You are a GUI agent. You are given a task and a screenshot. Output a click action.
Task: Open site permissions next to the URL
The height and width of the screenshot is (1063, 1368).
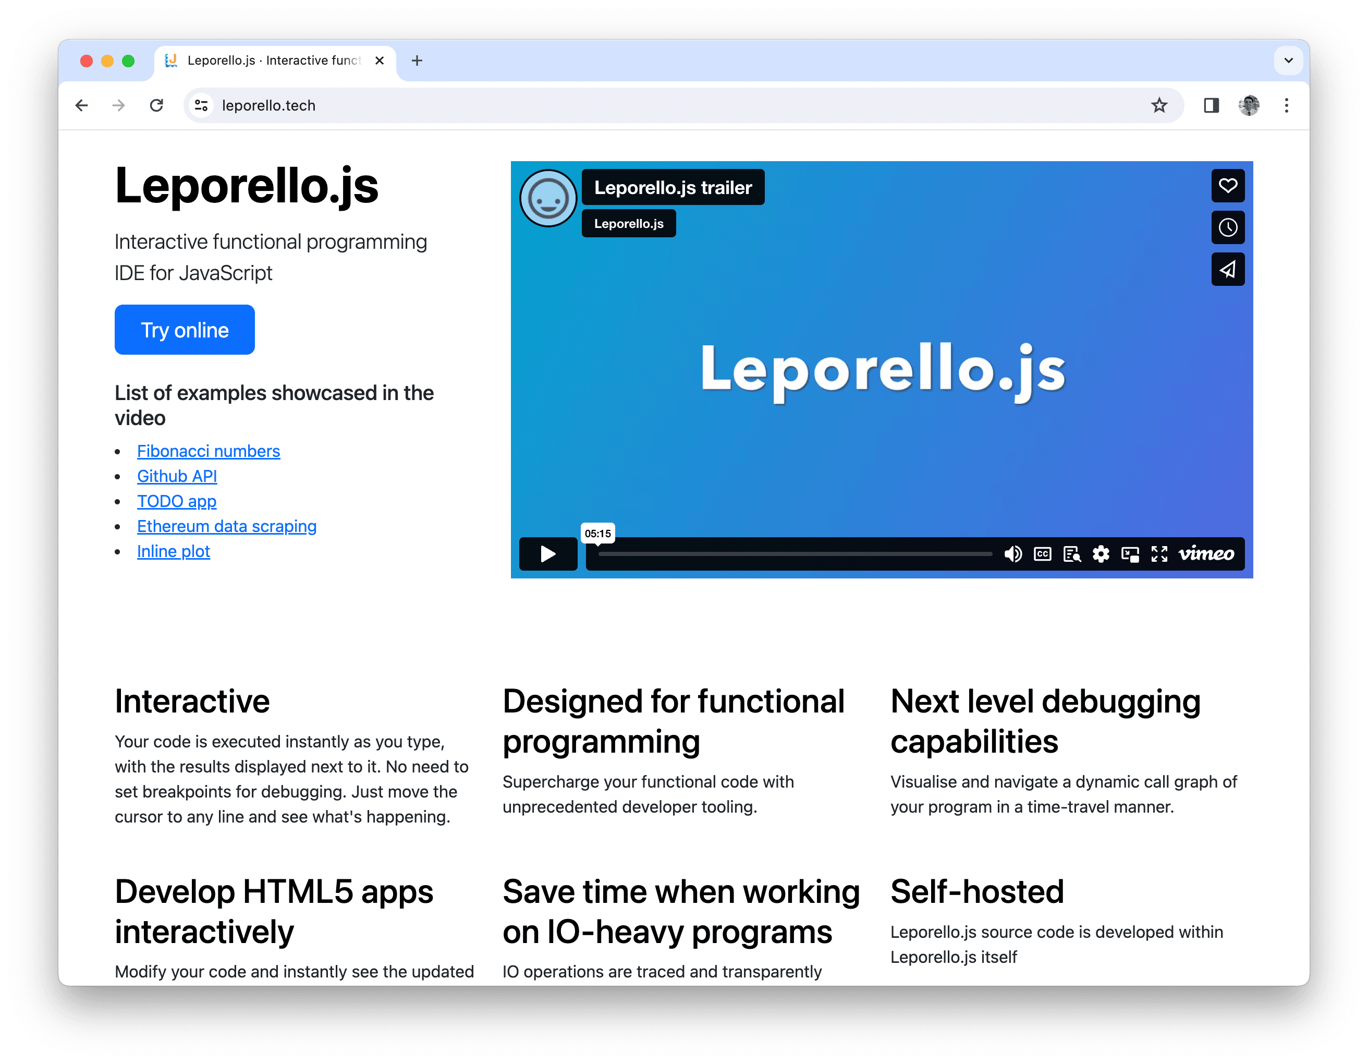[x=201, y=105]
